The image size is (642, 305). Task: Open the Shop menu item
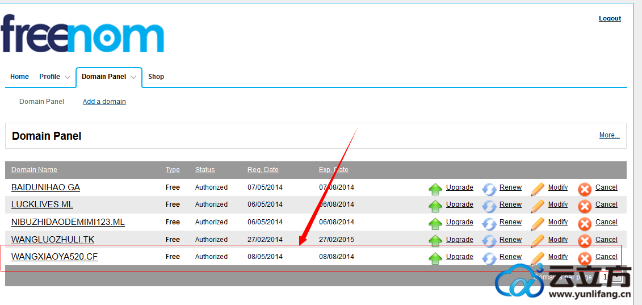156,77
